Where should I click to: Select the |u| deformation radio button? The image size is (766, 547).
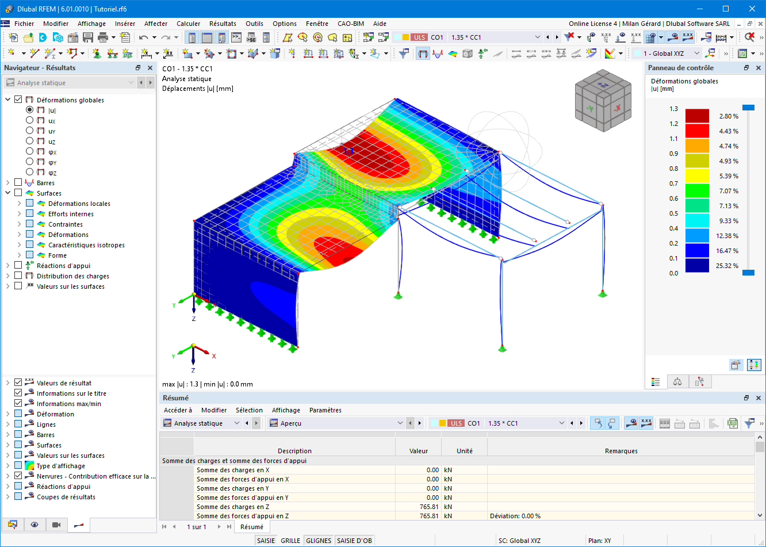click(x=30, y=110)
